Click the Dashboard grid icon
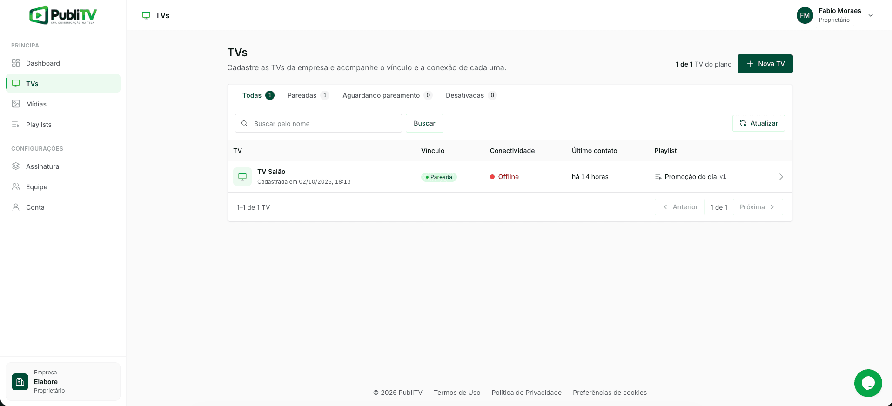 pos(16,63)
